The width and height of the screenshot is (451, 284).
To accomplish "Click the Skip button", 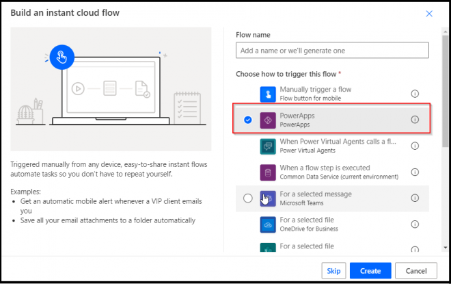I will (333, 271).
